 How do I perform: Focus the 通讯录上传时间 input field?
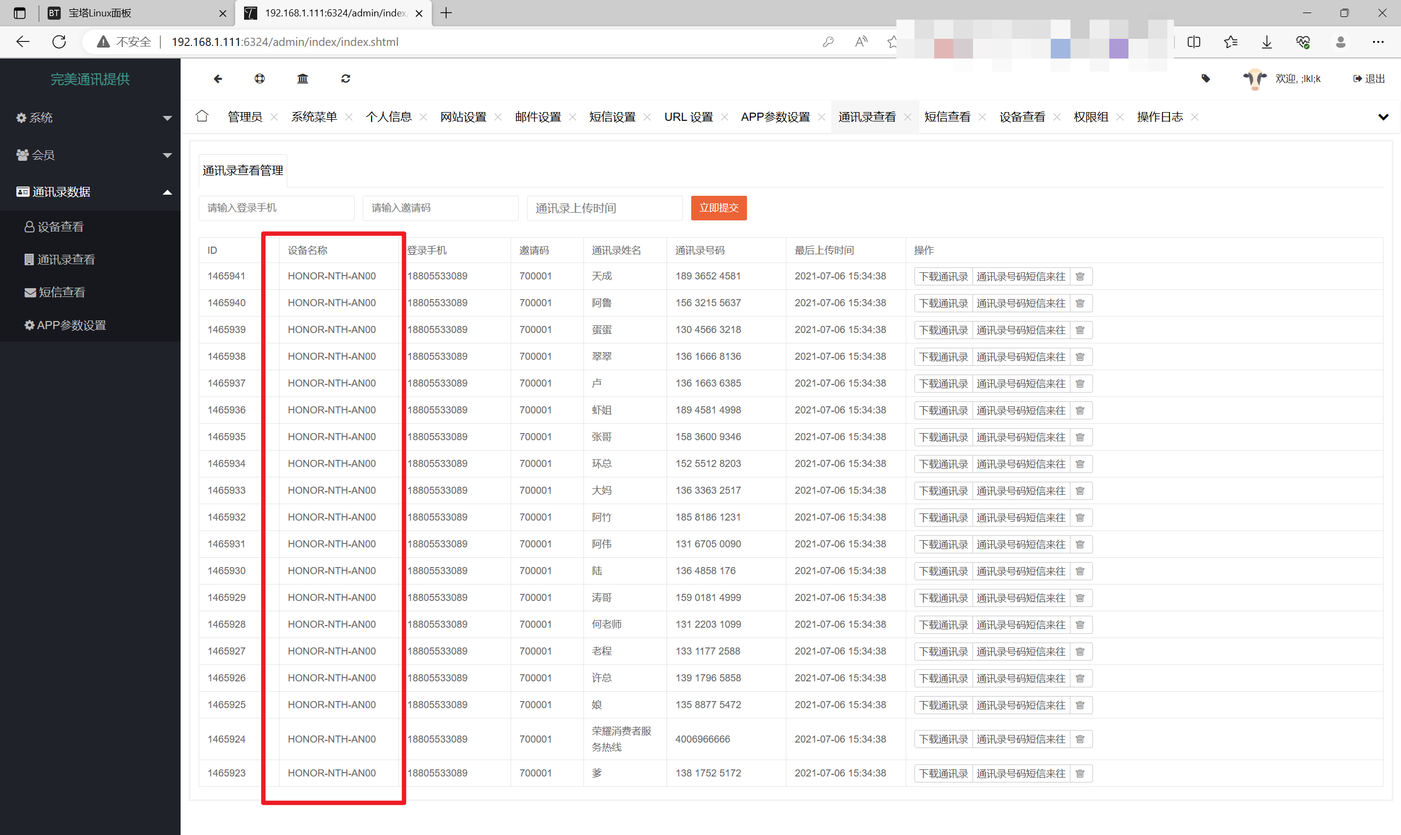(605, 208)
